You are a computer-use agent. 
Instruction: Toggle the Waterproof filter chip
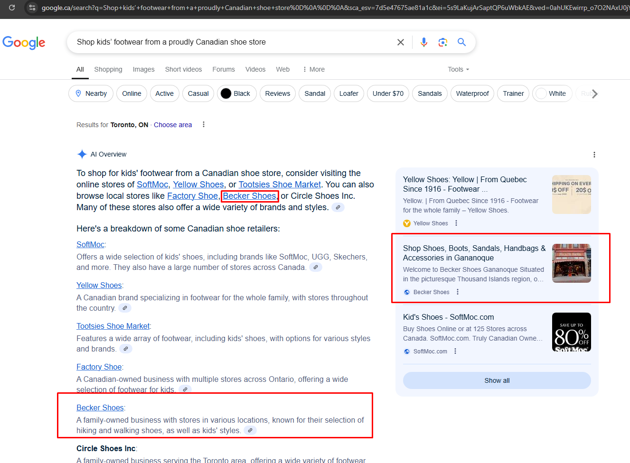click(x=472, y=93)
